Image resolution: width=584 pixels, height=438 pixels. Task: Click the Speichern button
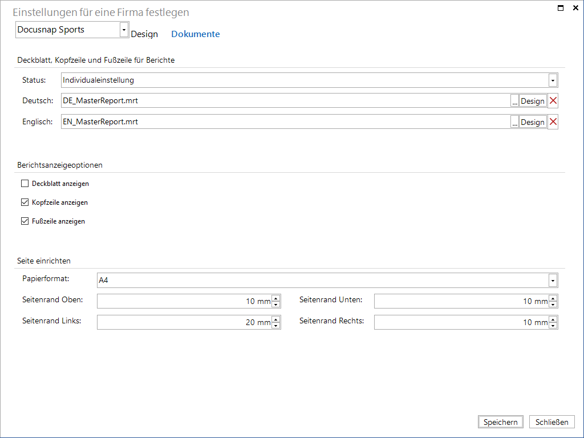click(501, 422)
